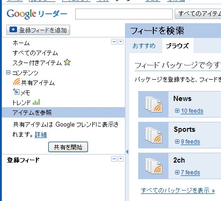Click the Sports package title
This screenshot has height=201, width=221.
tap(185, 129)
